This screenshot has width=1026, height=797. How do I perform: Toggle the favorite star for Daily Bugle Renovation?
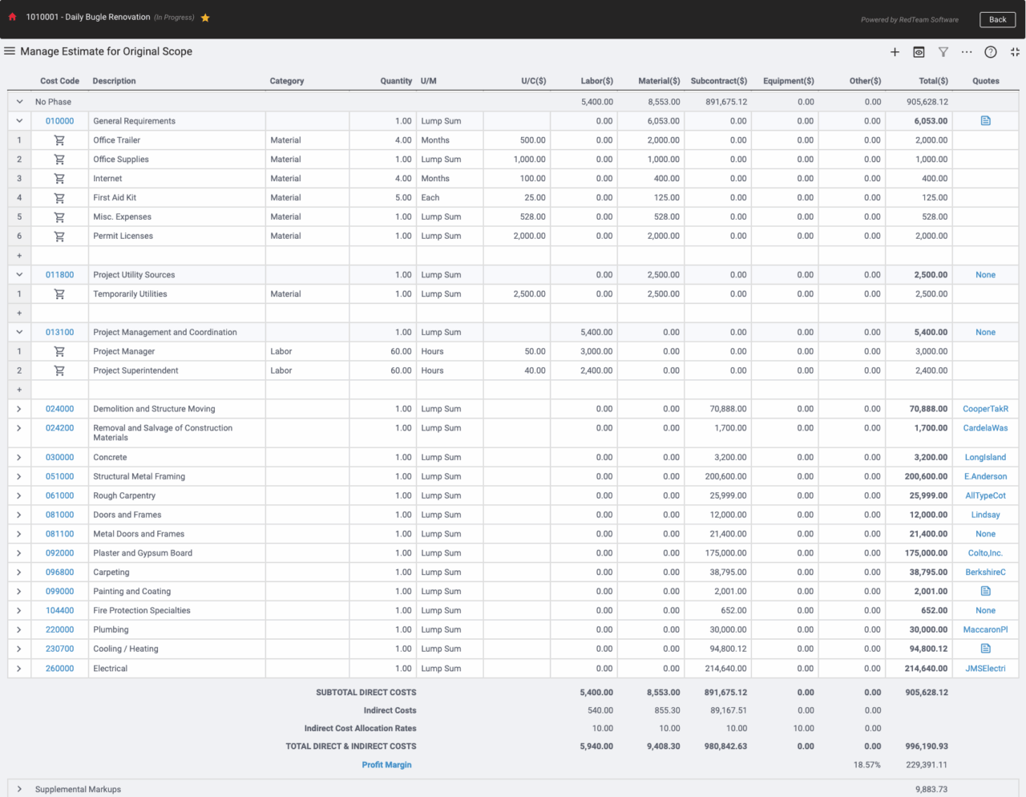205,18
